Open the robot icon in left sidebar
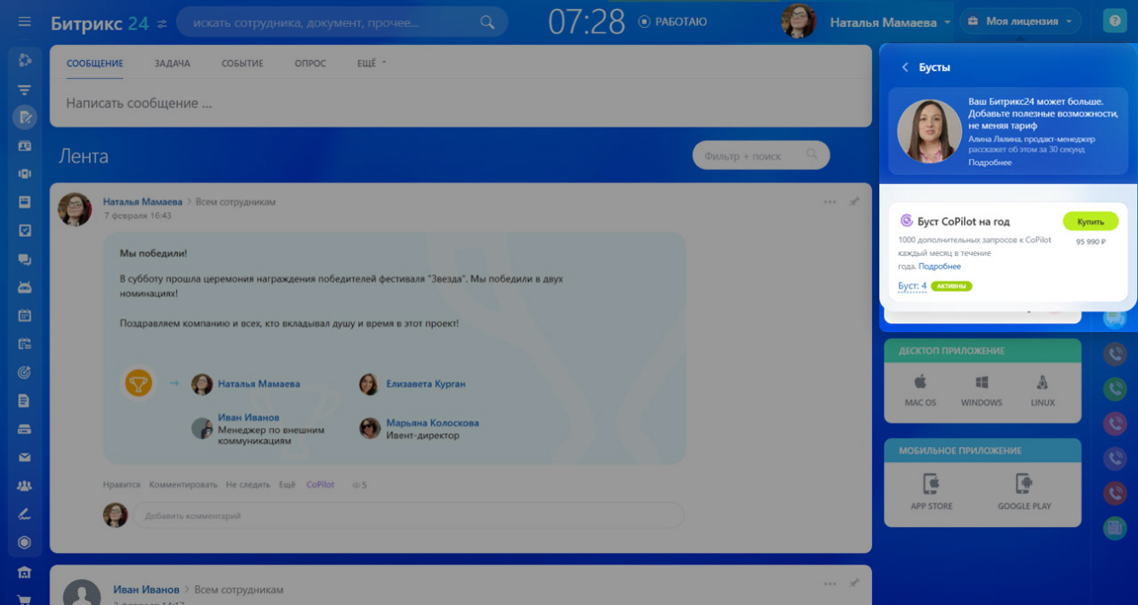Screen dimensions: 1138x605 pyautogui.click(x=24, y=287)
